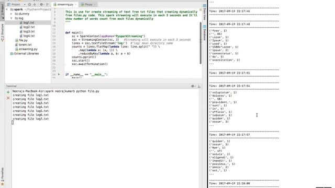This screenshot has height=188, width=335.
Task: Click the counts.pprint() line in editor
Action: 84,57
